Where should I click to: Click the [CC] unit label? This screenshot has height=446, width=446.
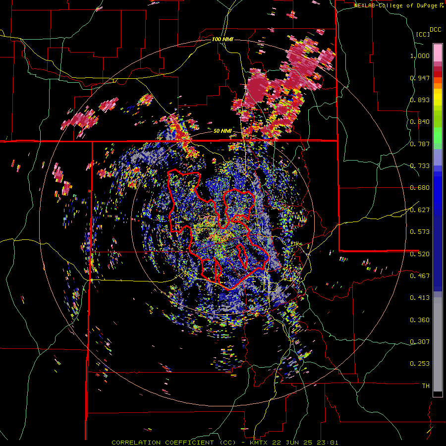[x=423, y=34]
